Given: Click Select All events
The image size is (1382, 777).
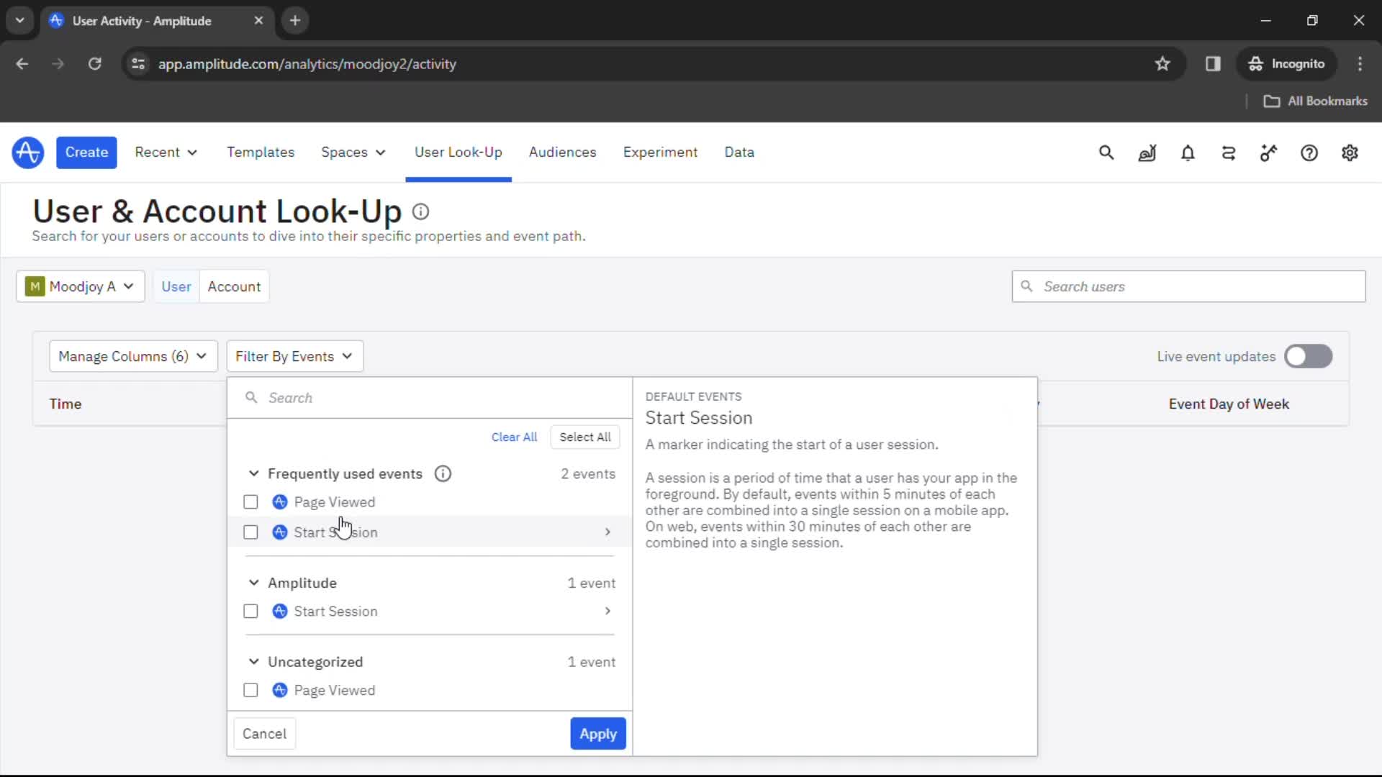Looking at the screenshot, I should click(x=585, y=437).
